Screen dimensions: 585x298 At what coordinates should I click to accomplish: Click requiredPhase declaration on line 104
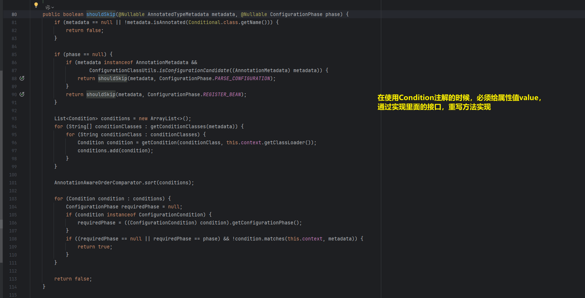coord(140,207)
